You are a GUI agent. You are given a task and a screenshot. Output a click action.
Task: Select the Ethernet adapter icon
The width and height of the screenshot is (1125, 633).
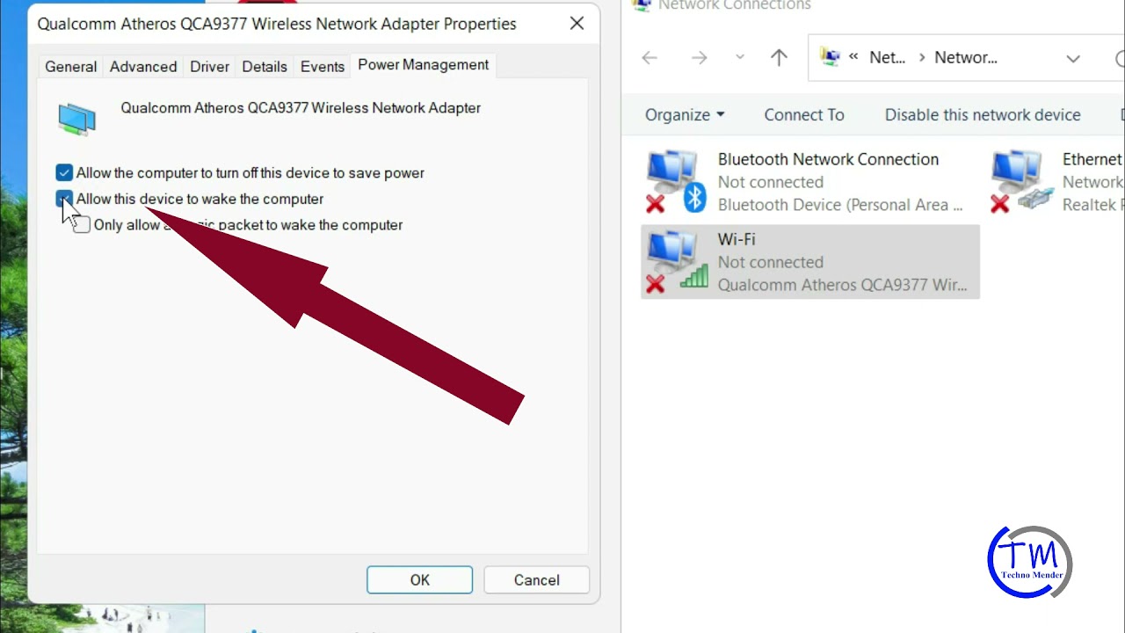coord(1022,182)
